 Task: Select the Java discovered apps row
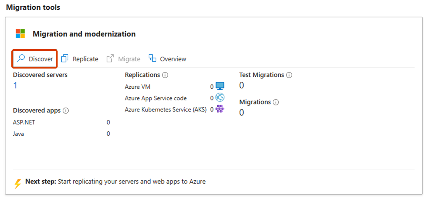[x=18, y=134]
